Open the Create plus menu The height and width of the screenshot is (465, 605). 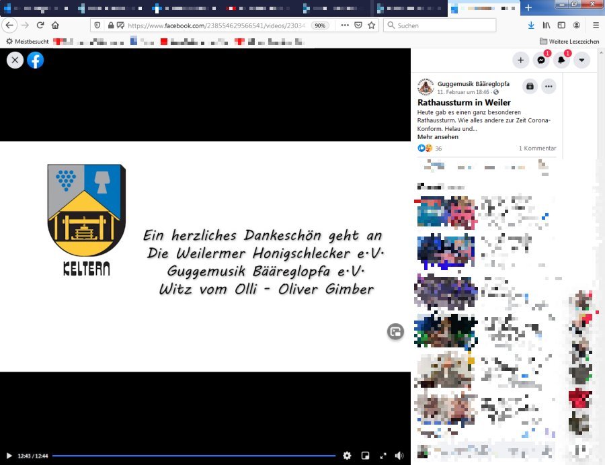pos(520,60)
